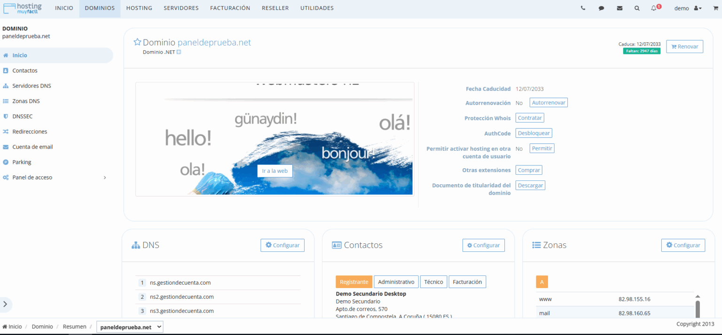Viewport: 722px width, 335px height.
Task: Click the Renovar button
Action: click(x=684, y=46)
